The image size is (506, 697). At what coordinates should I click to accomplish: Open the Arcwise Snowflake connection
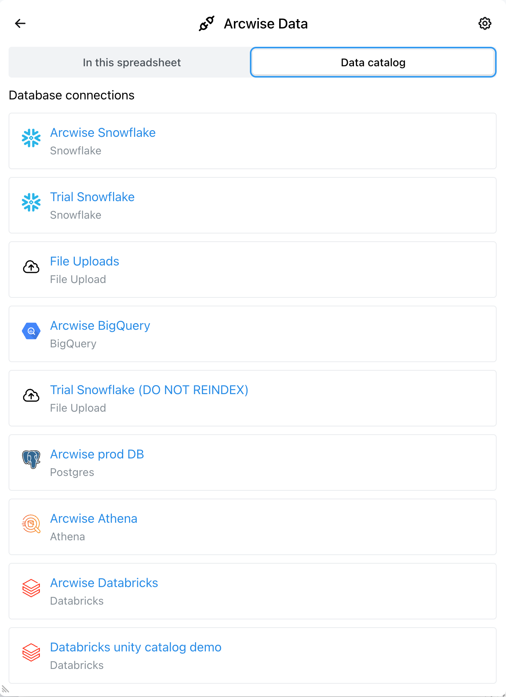tap(103, 133)
